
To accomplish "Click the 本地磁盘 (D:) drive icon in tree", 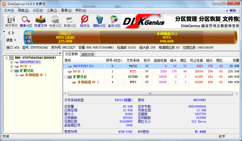I will [22, 75].
